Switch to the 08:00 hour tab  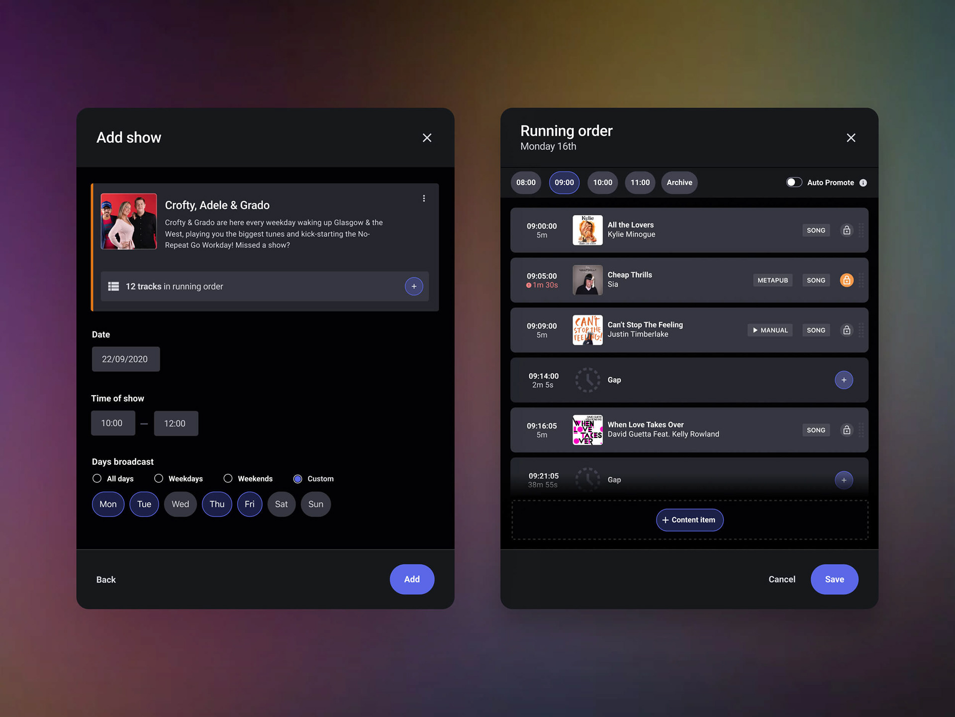[526, 183]
